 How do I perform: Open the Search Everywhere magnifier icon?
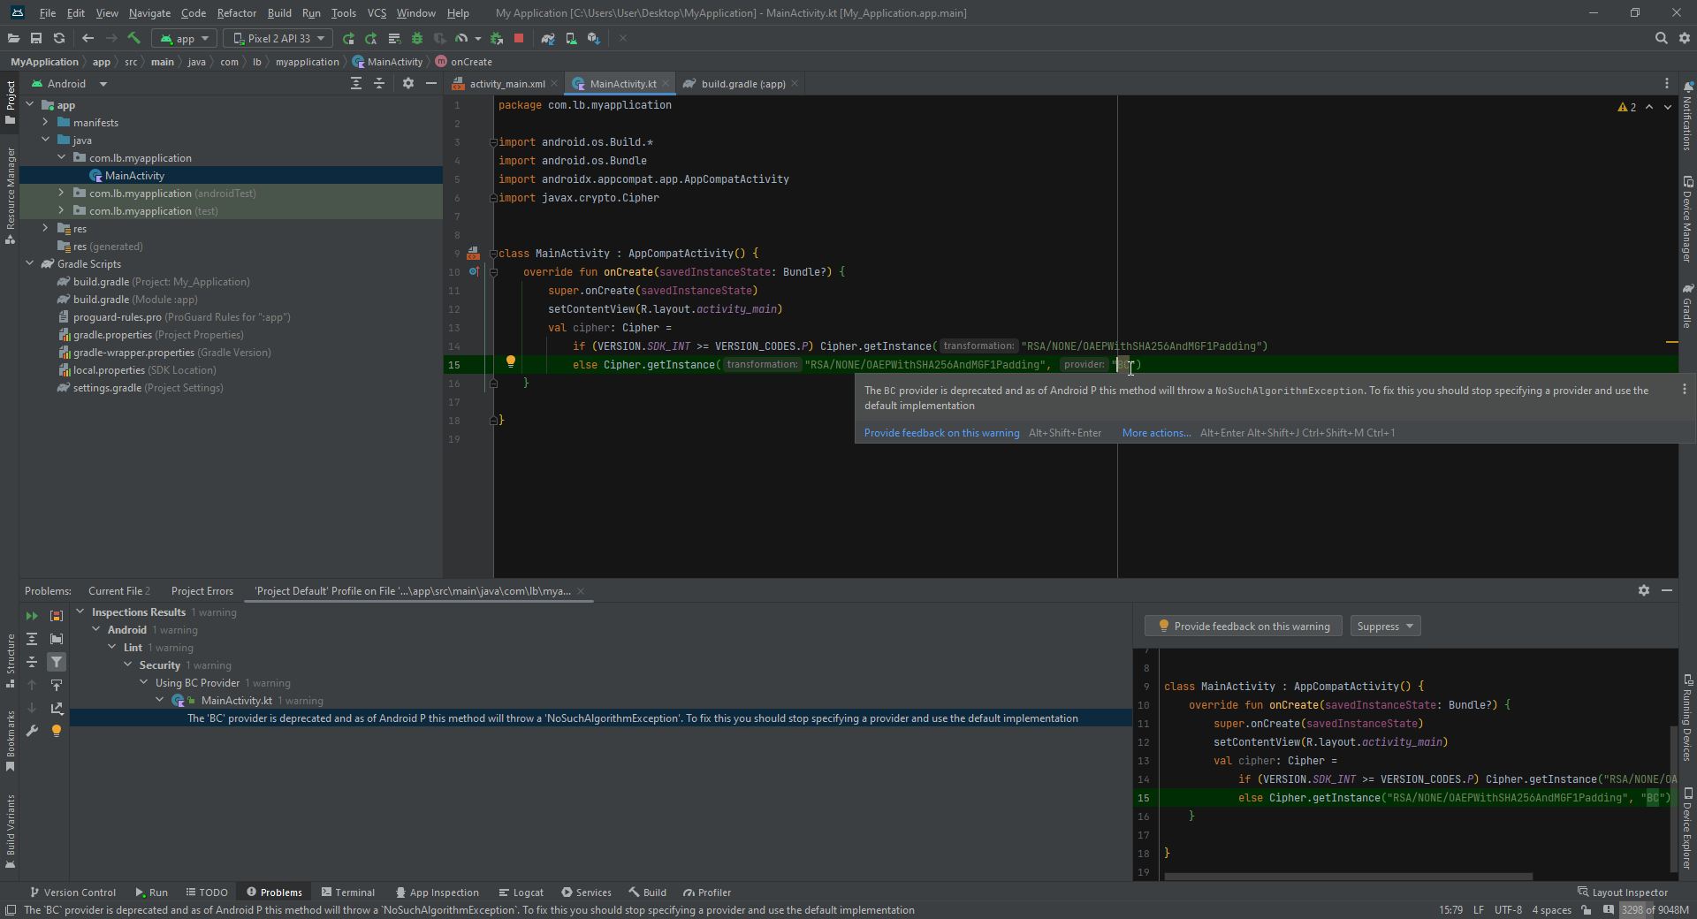coord(1661,38)
